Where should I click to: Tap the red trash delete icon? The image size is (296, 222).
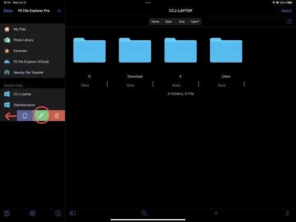pyautogui.click(x=57, y=116)
